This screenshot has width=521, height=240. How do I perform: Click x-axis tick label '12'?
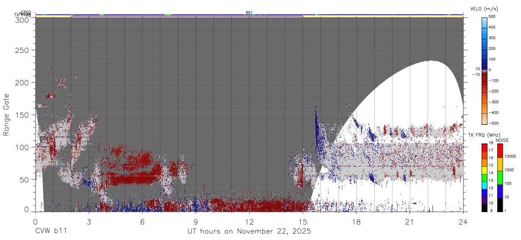[x=249, y=221]
